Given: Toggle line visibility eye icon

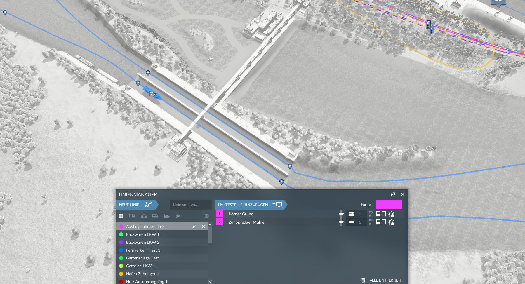Looking at the screenshot, I should coord(206,216).
